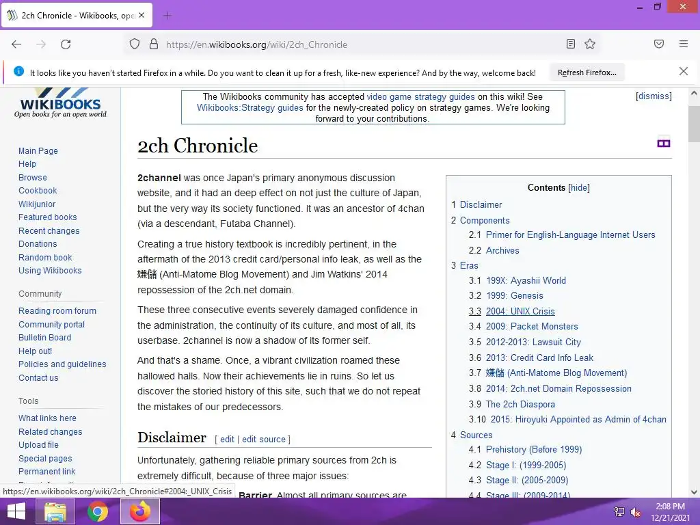Open Special pages link
Viewport: 700px width, 525px height.
pyautogui.click(x=45, y=459)
